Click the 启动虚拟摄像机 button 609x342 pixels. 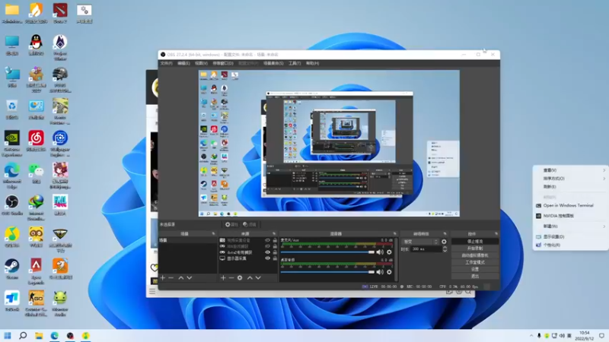[x=474, y=255]
